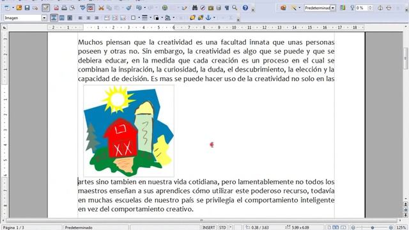Align image to bottom edge
Image resolution: width=409 pixels, height=230 pixels.
(123, 18)
